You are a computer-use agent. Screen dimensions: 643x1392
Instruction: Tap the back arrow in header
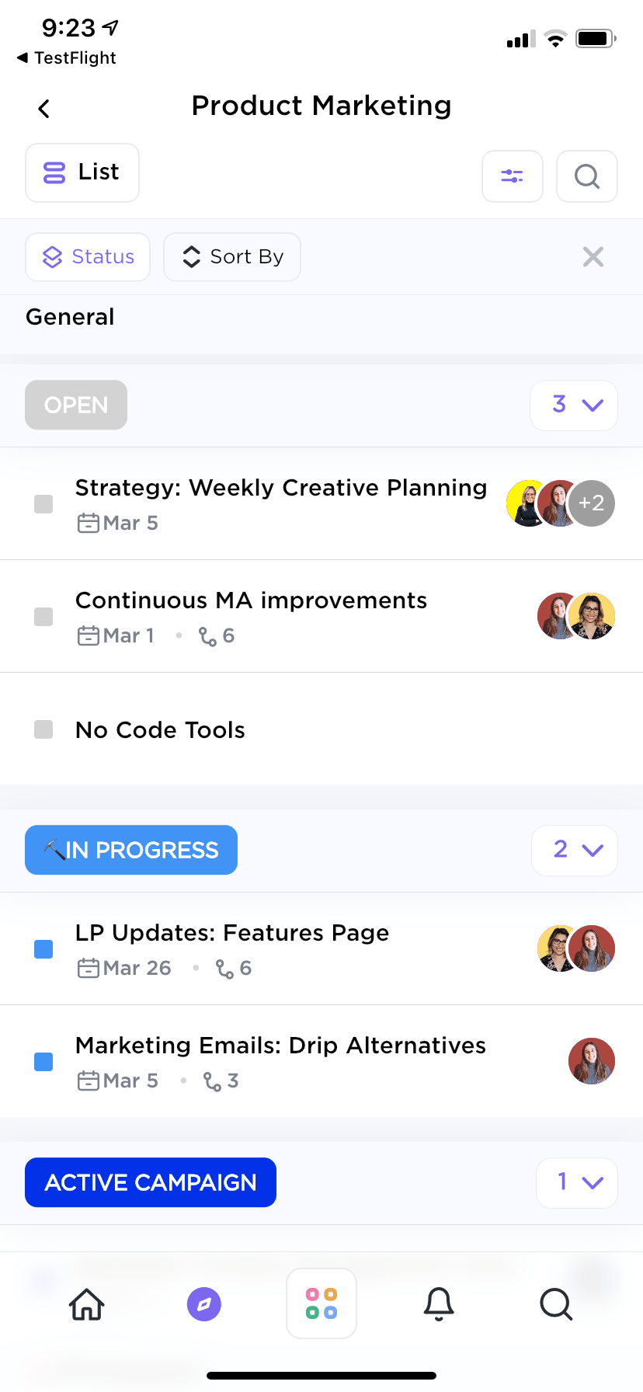[44, 109]
